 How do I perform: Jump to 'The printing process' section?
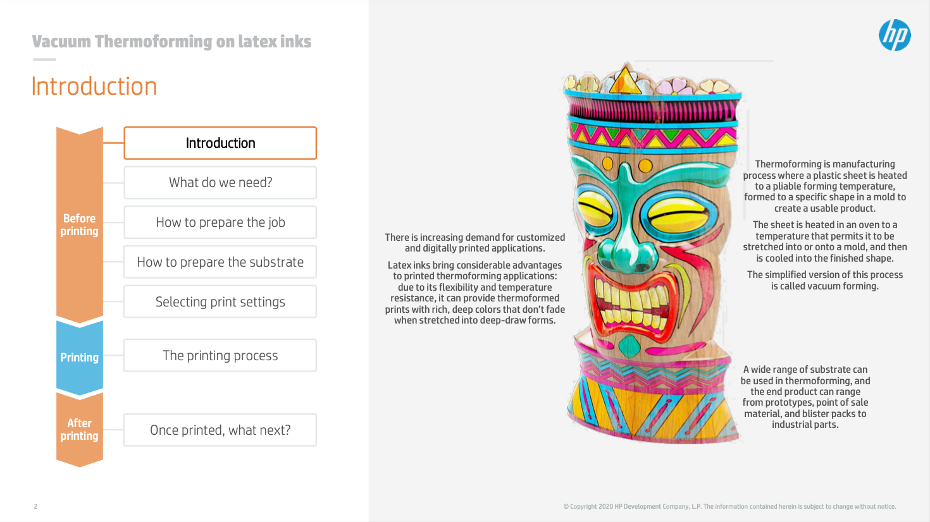point(220,356)
